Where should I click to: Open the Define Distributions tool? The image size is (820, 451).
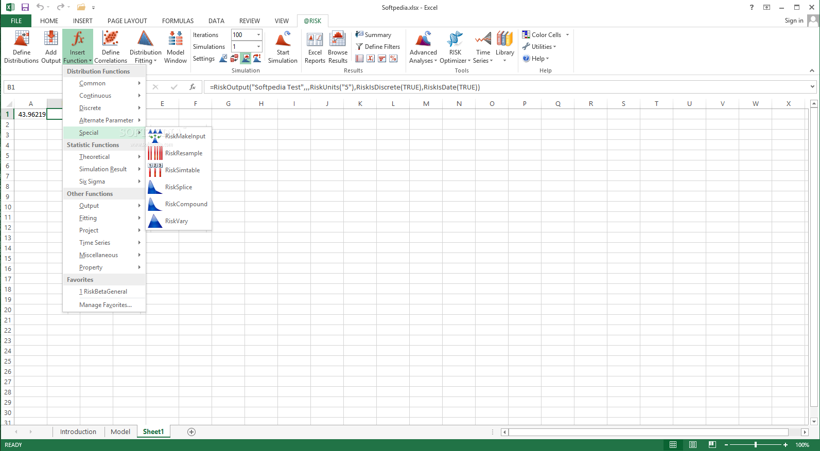pyautogui.click(x=22, y=47)
